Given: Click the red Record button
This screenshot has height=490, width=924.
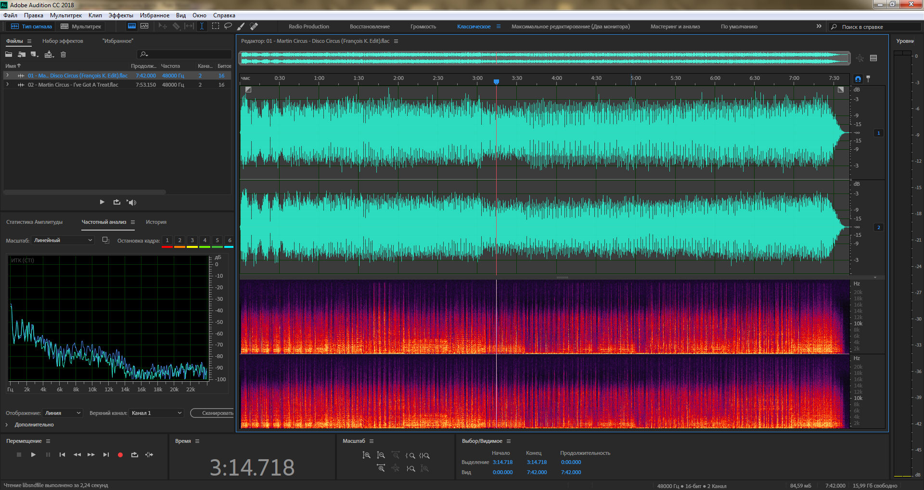Looking at the screenshot, I should tap(120, 454).
